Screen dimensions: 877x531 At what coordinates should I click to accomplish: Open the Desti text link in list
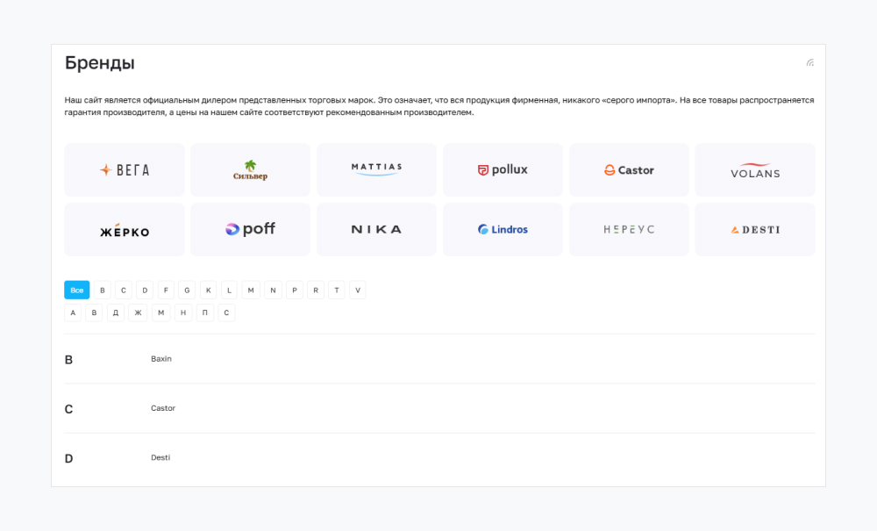click(x=160, y=458)
